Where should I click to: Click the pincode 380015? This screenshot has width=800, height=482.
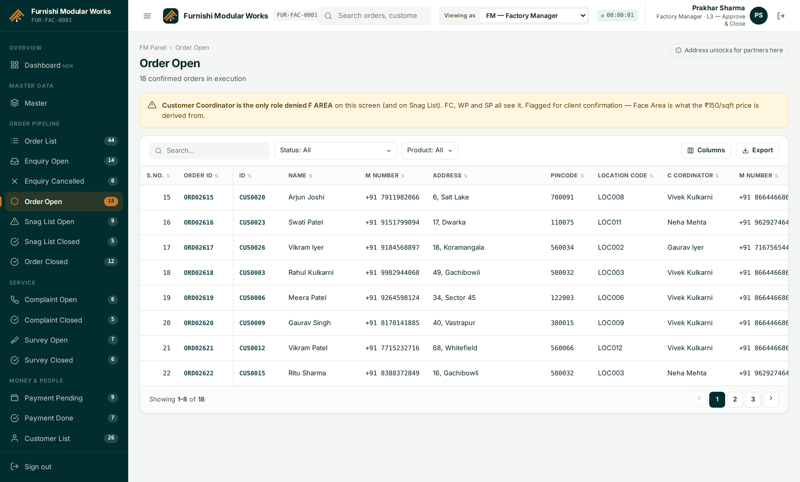[562, 323]
